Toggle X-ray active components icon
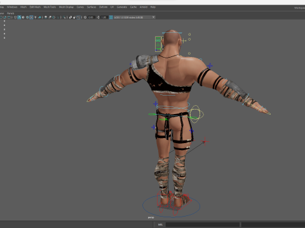 [74, 17]
